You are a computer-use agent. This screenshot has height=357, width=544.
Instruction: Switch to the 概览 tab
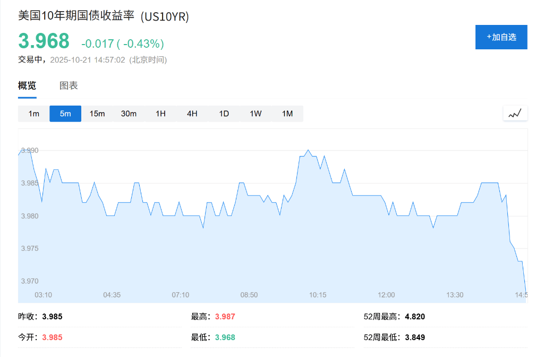point(27,85)
